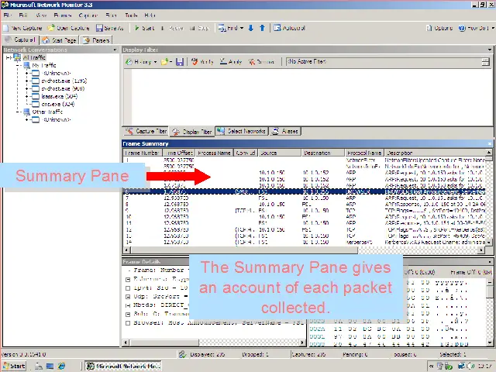
Task: Expand the Unknown node under My Traffic
Action: click(27, 73)
